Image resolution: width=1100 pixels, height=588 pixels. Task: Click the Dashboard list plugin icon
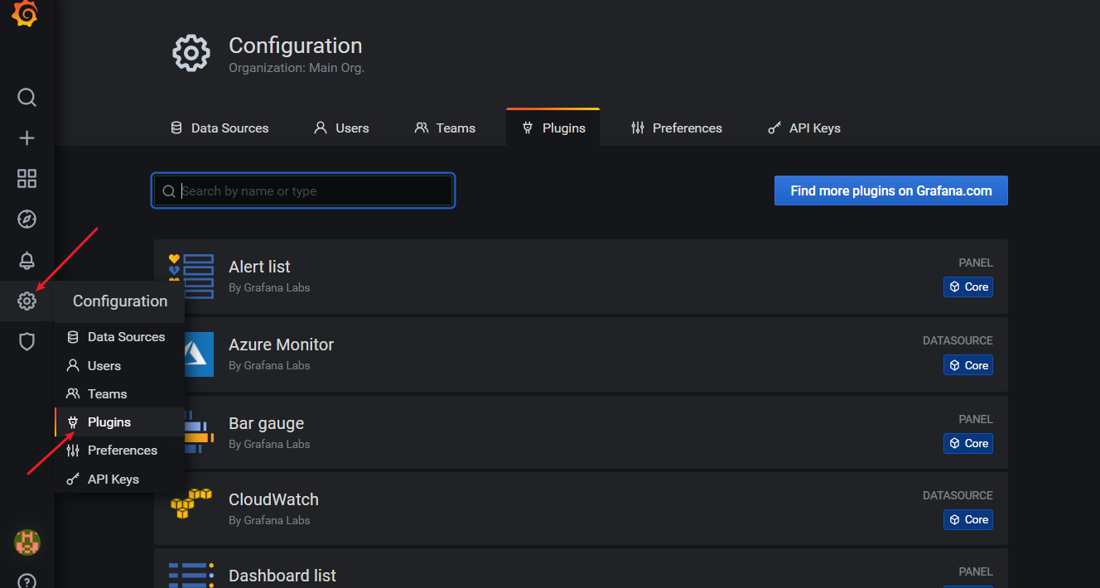pyautogui.click(x=191, y=575)
